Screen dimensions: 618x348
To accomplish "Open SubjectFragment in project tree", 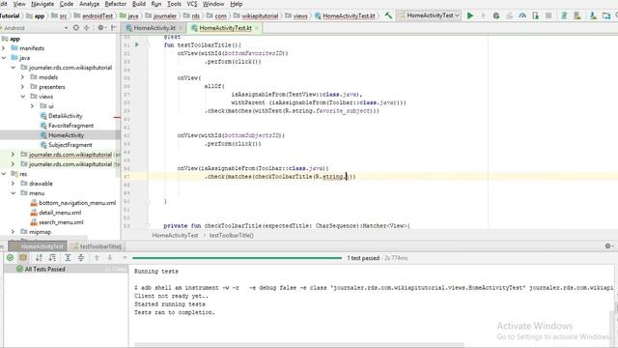I will click(x=70, y=145).
